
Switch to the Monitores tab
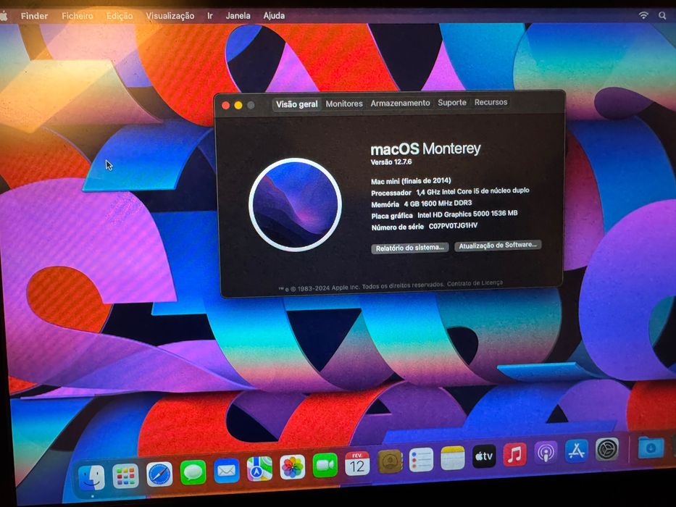coord(344,104)
